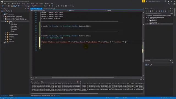Switch to Error List tab at bottom
This screenshot has width=176, height=99.
tap(53, 95)
